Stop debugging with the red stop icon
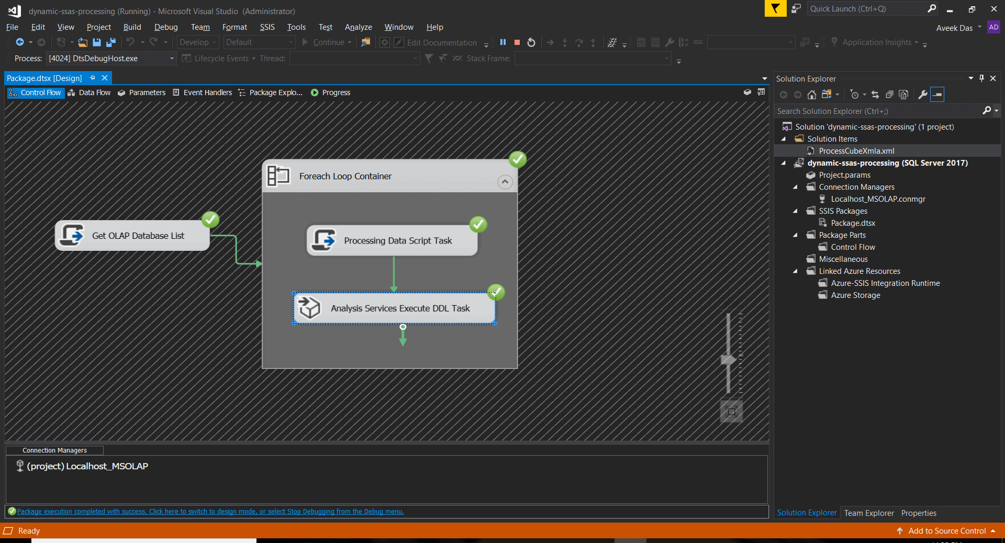The image size is (1005, 543). [x=517, y=42]
